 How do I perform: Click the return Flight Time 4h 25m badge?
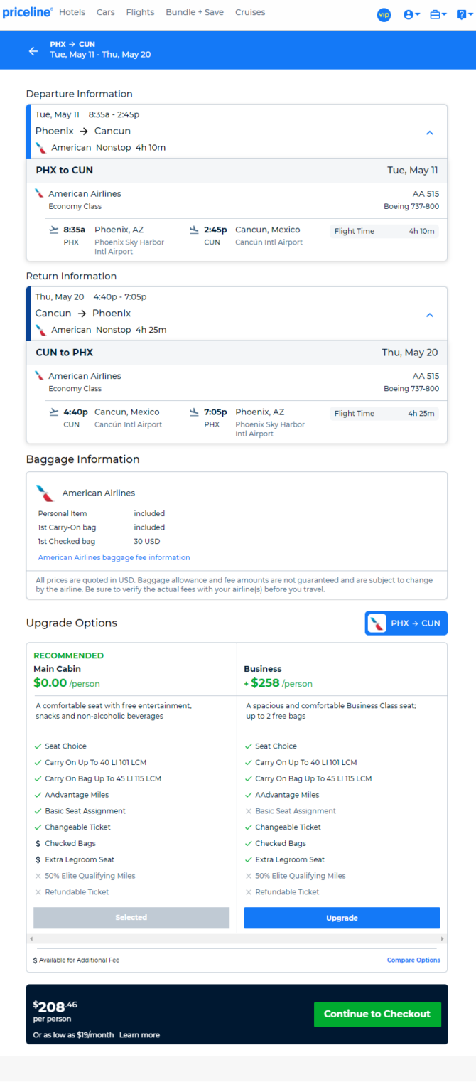click(384, 414)
